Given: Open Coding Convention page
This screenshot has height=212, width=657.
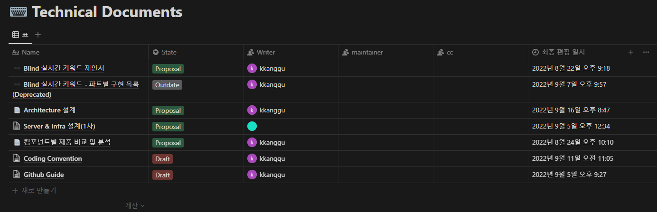Looking at the screenshot, I should point(53,159).
